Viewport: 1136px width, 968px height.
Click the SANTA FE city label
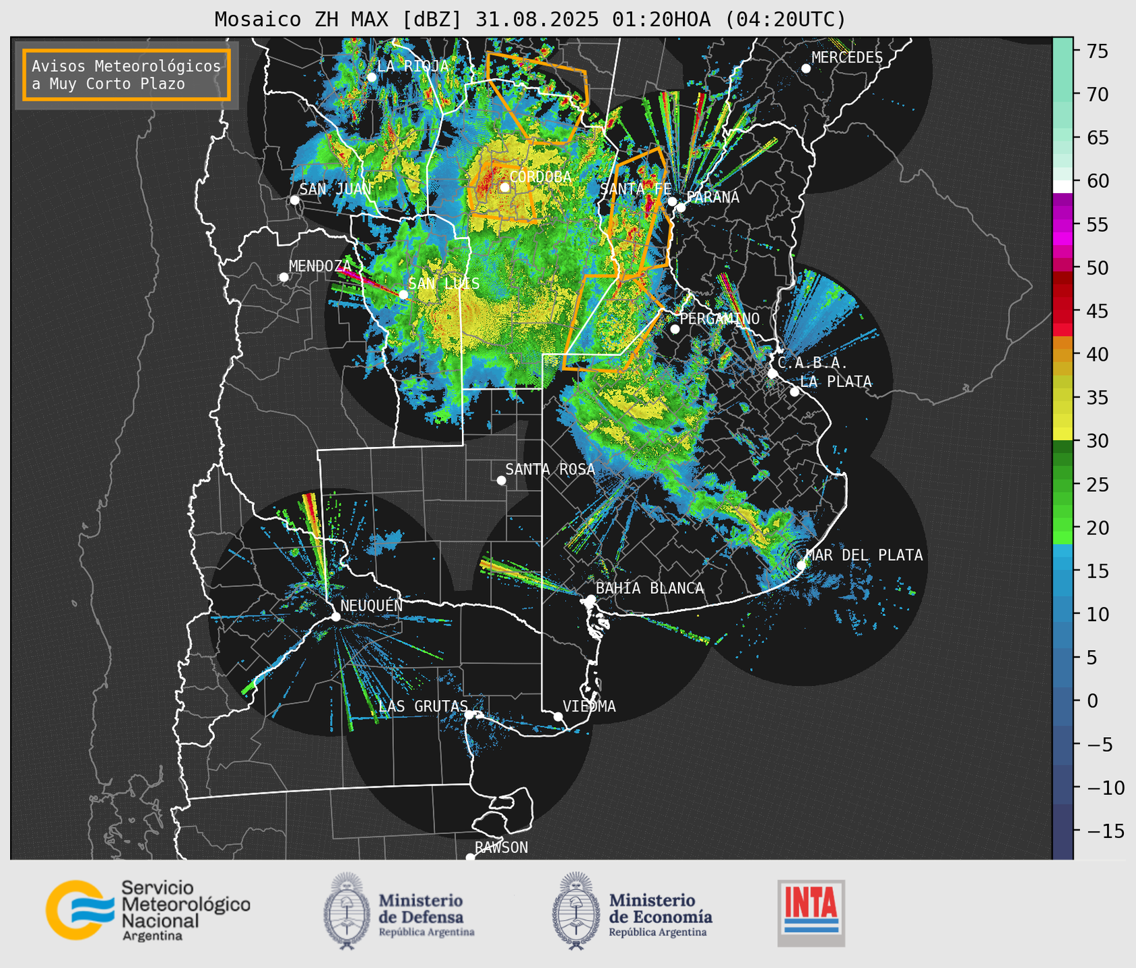636,189
